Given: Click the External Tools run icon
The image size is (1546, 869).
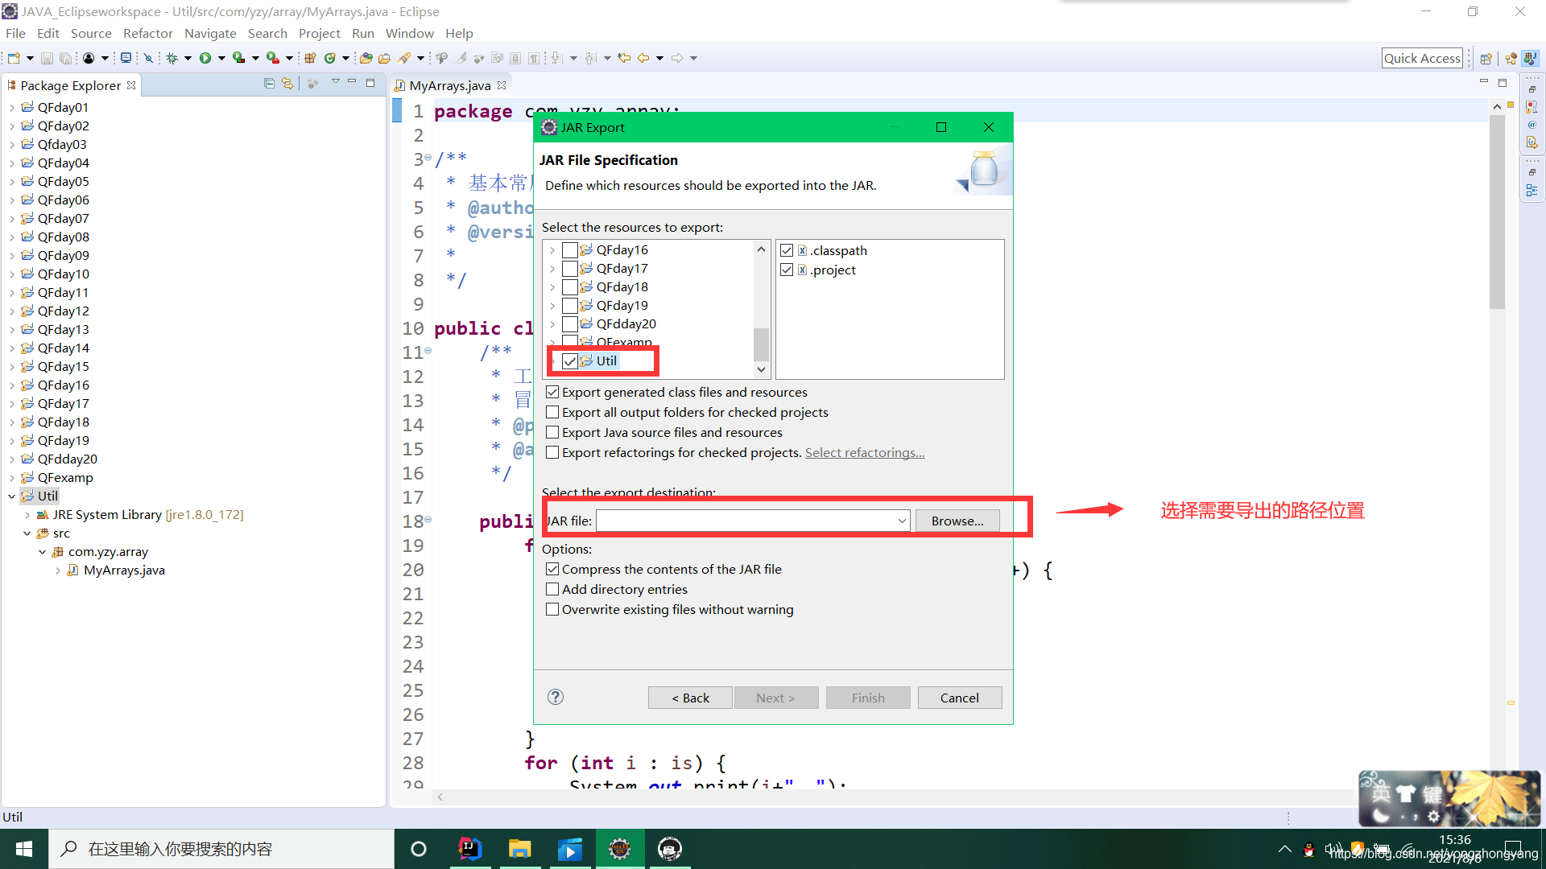Looking at the screenshot, I should pyautogui.click(x=273, y=58).
